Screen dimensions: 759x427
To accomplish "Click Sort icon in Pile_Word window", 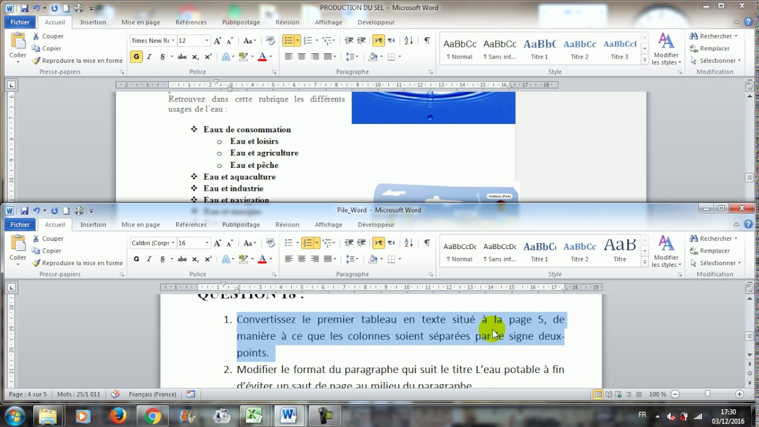I will (x=409, y=243).
